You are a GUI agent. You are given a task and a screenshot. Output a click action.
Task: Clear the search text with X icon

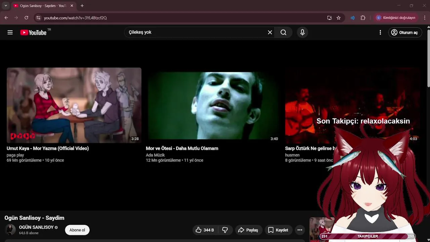[270, 32]
